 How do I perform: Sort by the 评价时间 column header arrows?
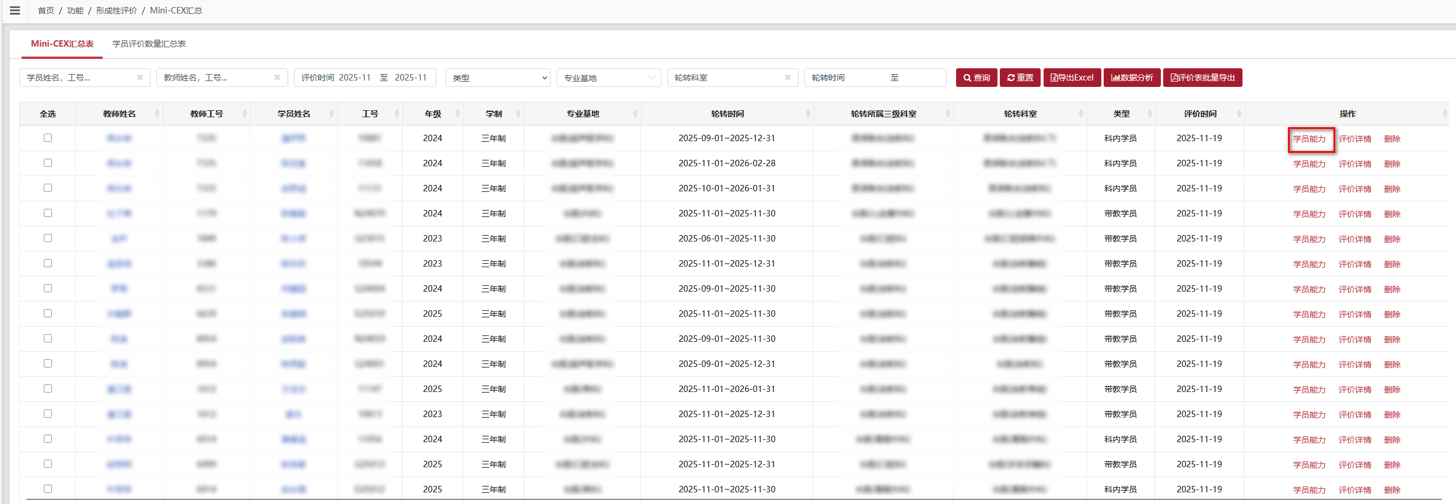click(1239, 114)
